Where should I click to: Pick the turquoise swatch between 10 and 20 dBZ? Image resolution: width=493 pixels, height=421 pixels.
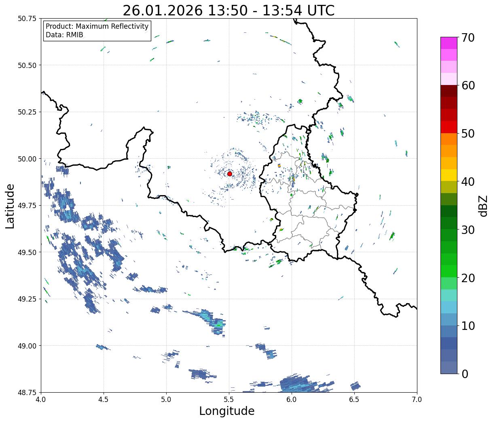pos(449,295)
